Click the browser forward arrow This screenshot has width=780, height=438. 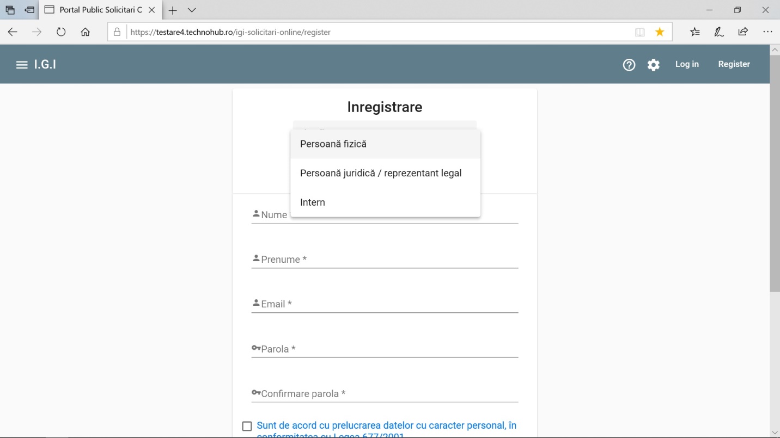point(36,32)
